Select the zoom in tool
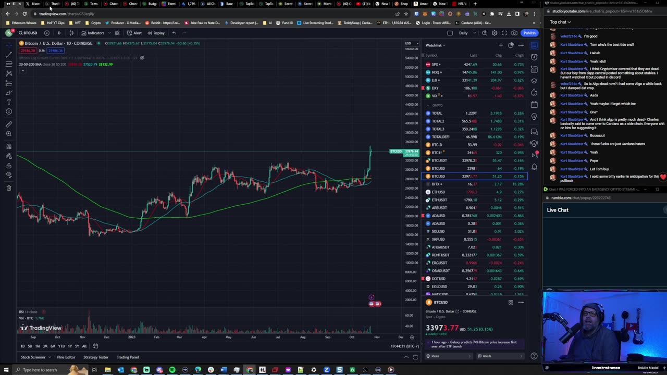 (9, 134)
